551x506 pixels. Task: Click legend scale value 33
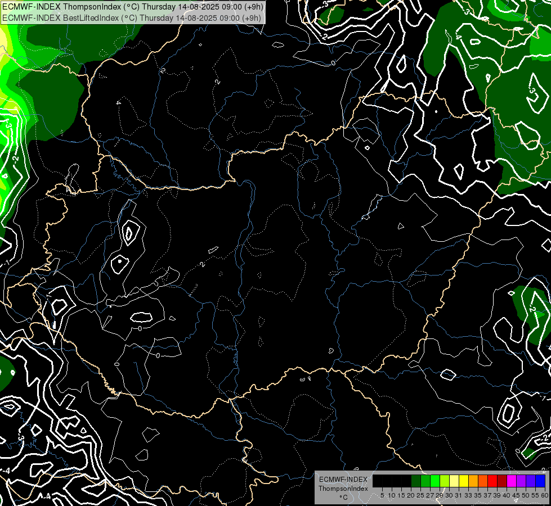pyautogui.click(x=468, y=495)
